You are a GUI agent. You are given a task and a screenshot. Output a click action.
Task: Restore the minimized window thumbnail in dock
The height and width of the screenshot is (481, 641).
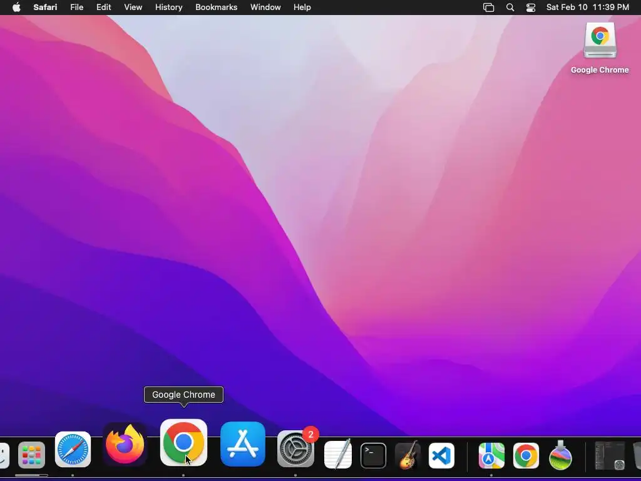pyautogui.click(x=610, y=456)
